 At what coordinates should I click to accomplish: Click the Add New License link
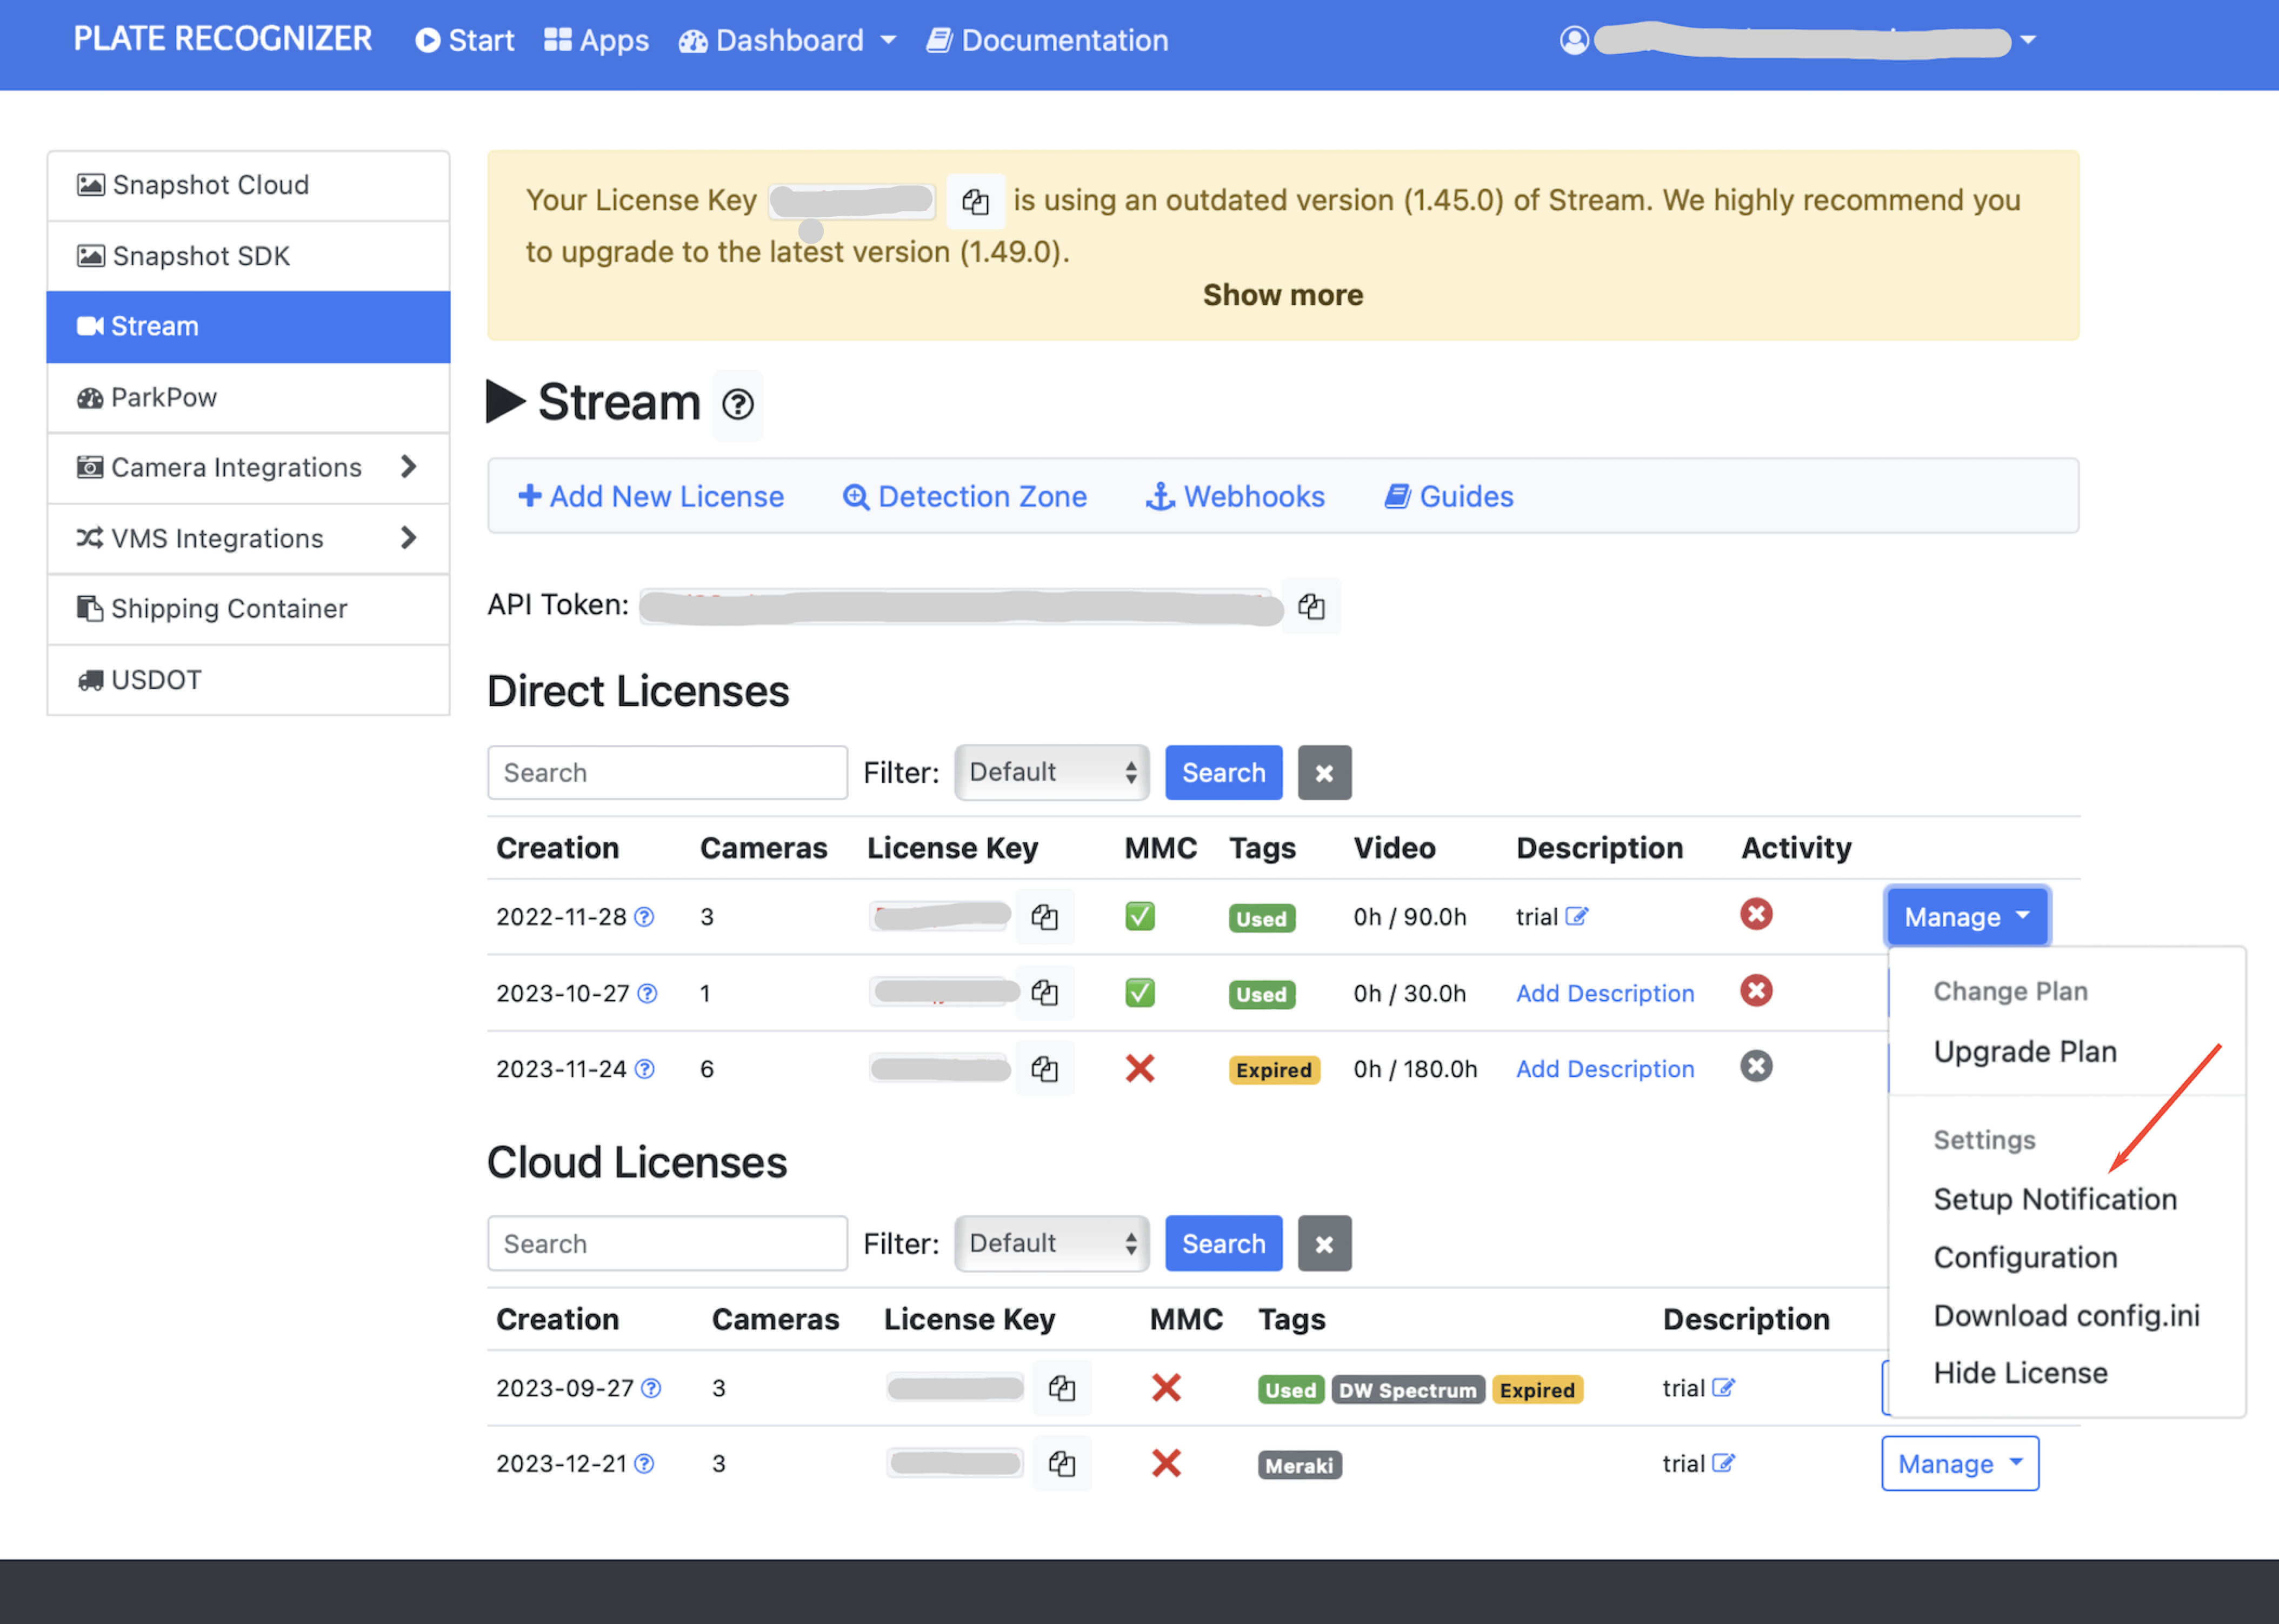click(x=651, y=496)
